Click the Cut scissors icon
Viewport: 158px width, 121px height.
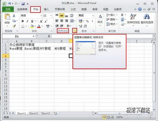14,16
